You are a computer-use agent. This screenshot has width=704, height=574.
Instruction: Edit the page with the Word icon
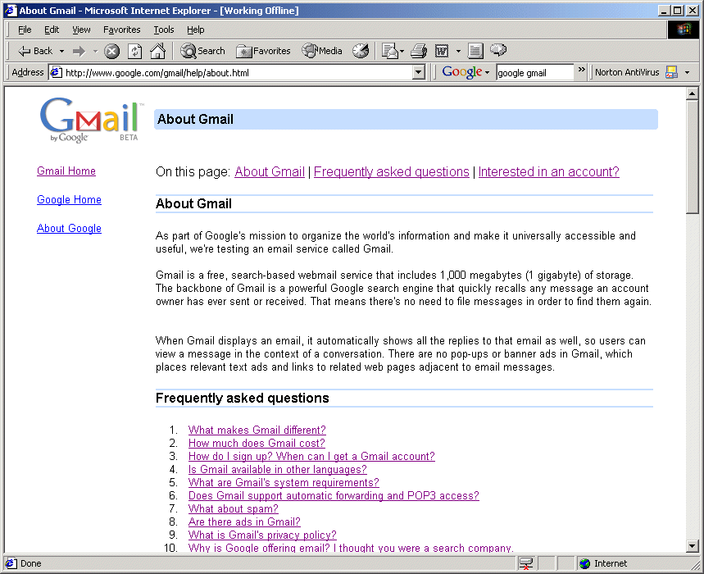pyautogui.click(x=442, y=51)
